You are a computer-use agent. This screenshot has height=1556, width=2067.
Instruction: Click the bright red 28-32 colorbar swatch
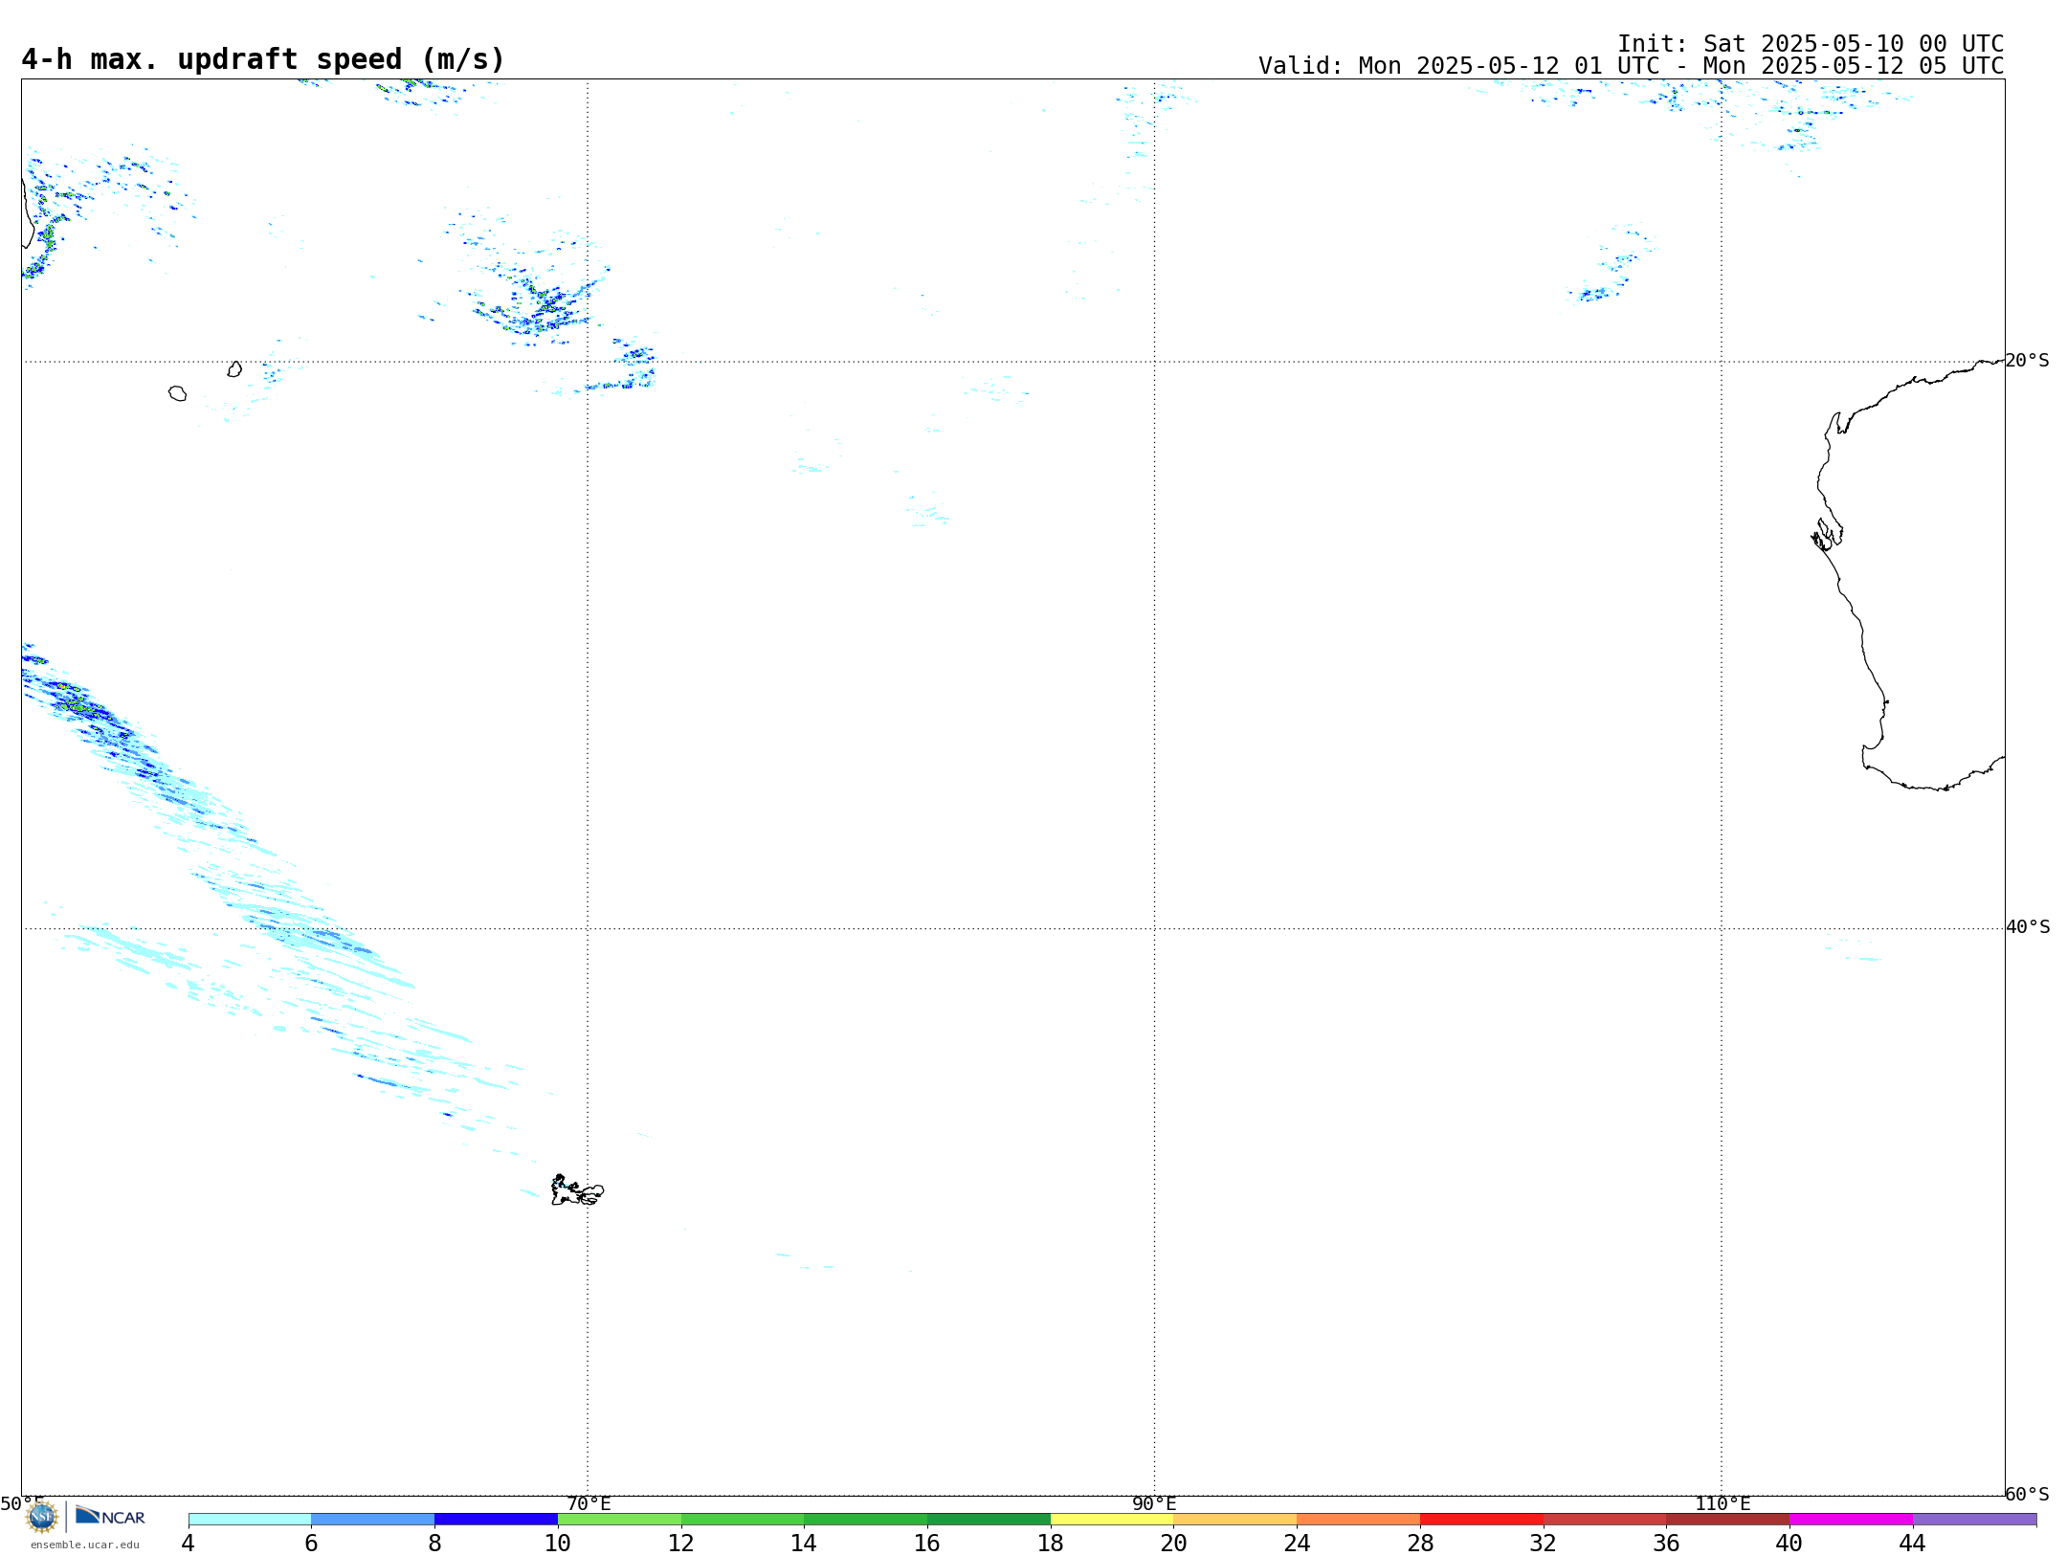(x=1481, y=1520)
